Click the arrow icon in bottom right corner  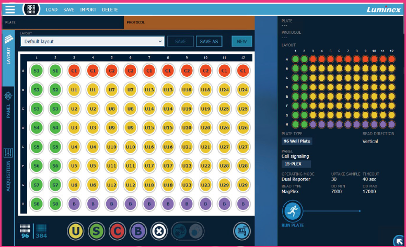399,241
